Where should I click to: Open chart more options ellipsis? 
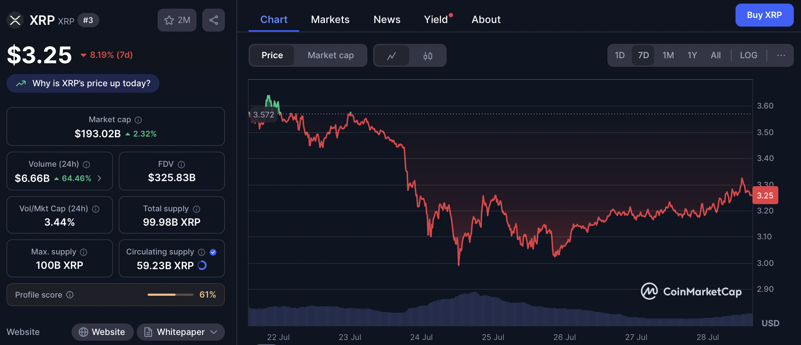[781, 55]
